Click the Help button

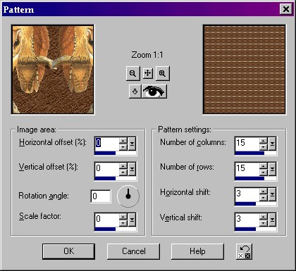(197, 251)
